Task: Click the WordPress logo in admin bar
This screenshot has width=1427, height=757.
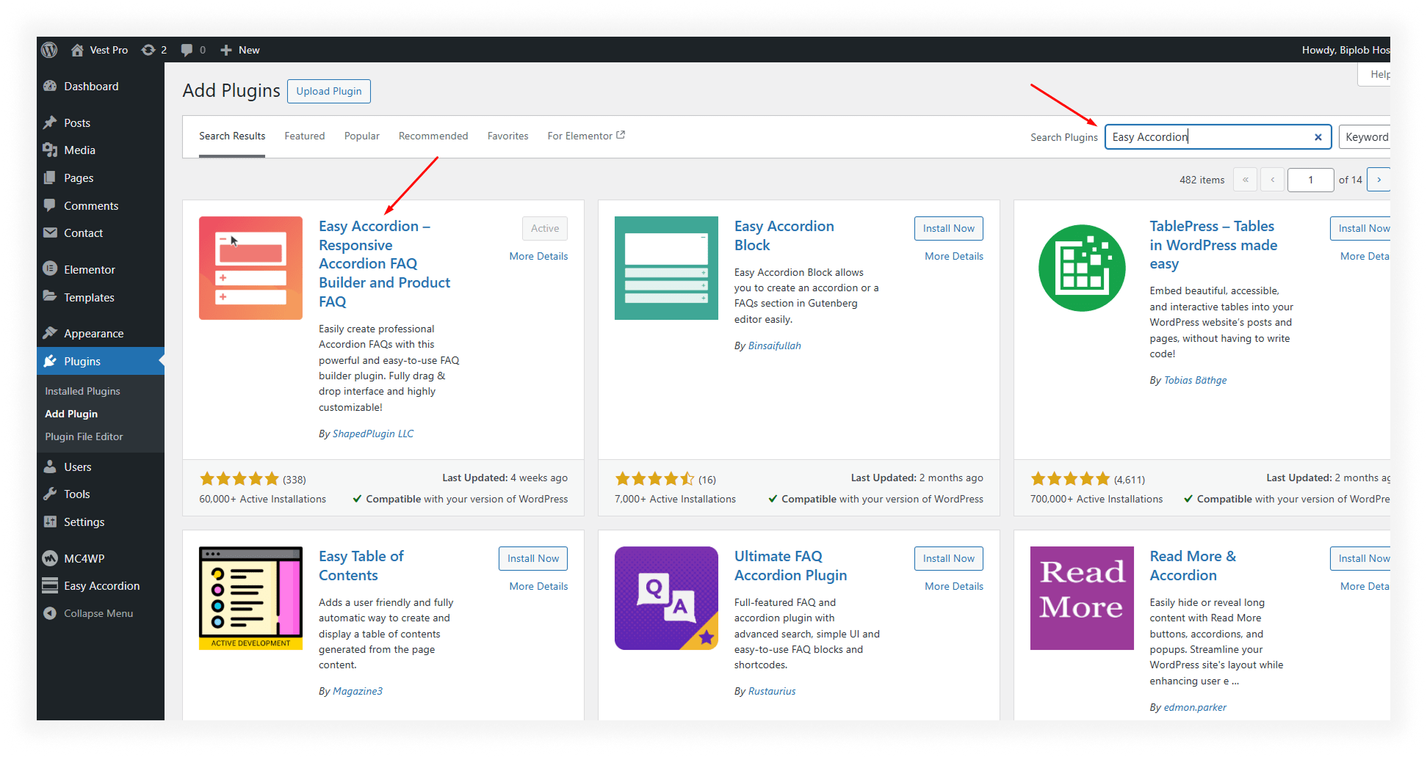Action: pos(49,50)
